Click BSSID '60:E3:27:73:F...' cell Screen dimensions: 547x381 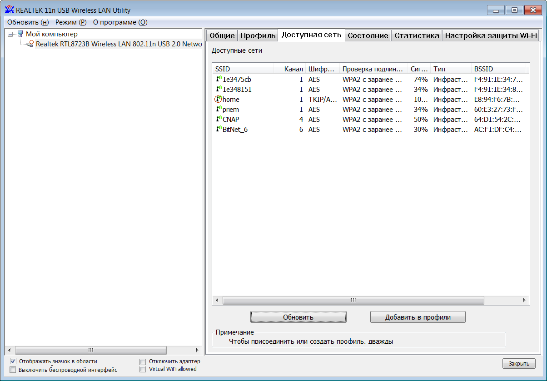[498, 110]
